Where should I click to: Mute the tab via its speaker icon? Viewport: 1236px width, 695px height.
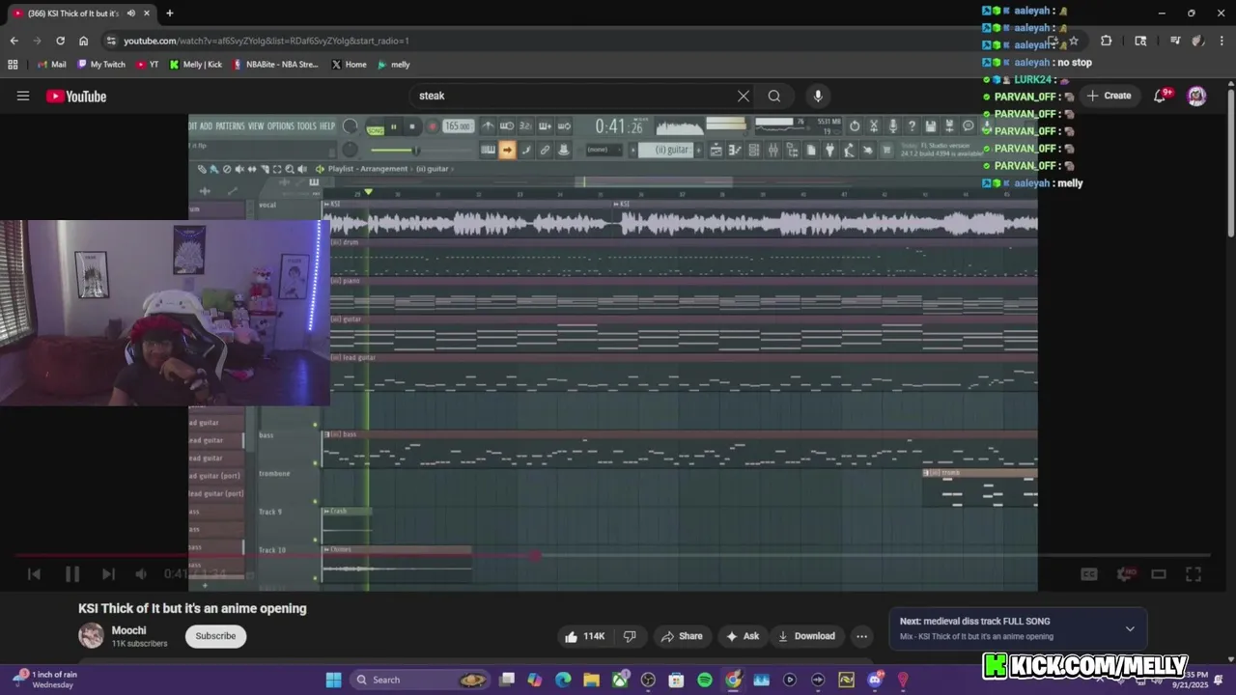click(x=130, y=14)
